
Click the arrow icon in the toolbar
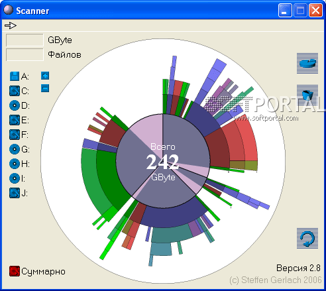tap(11, 25)
